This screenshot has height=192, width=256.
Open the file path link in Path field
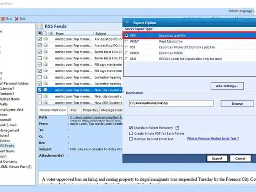click(96, 117)
